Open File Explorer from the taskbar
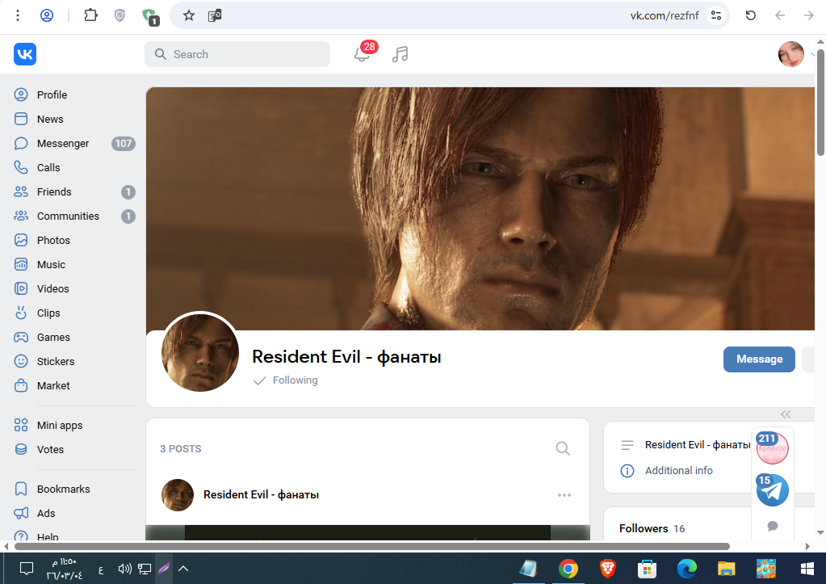The height and width of the screenshot is (584, 826). pos(726,569)
